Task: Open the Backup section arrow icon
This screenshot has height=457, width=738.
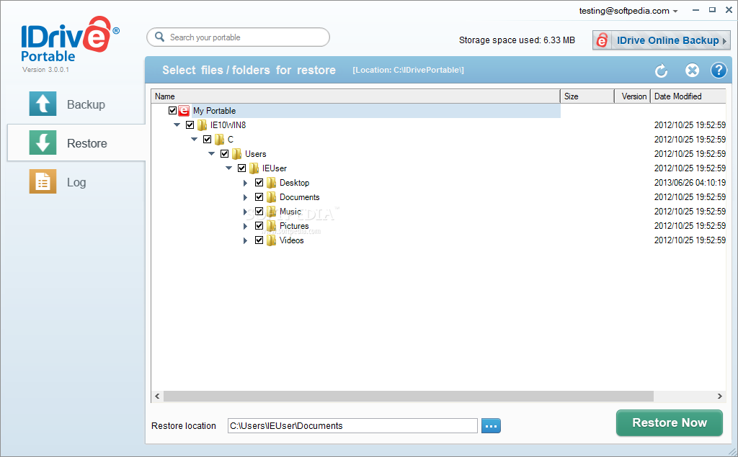Action: tap(43, 104)
